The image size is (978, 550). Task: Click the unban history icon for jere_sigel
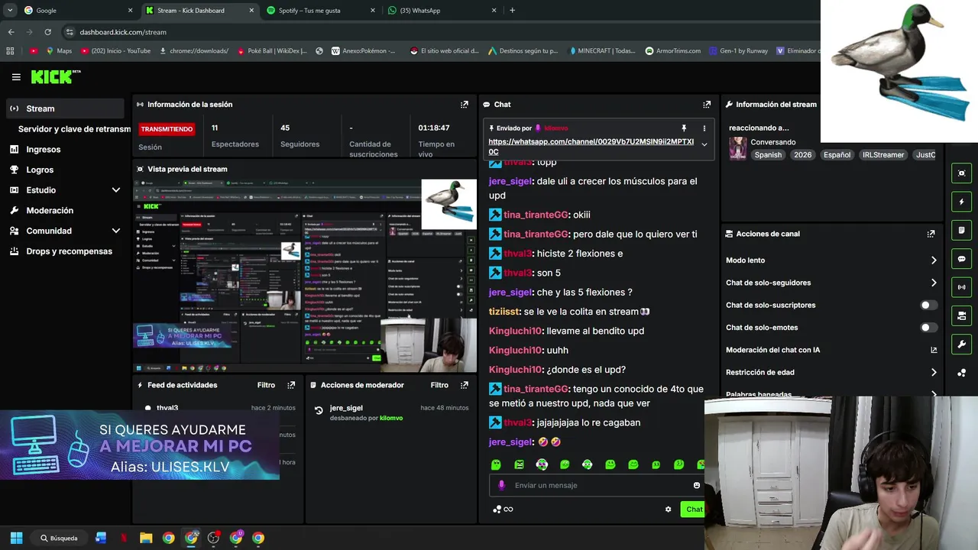click(319, 411)
